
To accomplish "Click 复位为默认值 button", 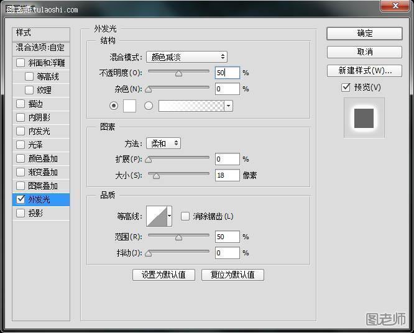I will coord(232,275).
